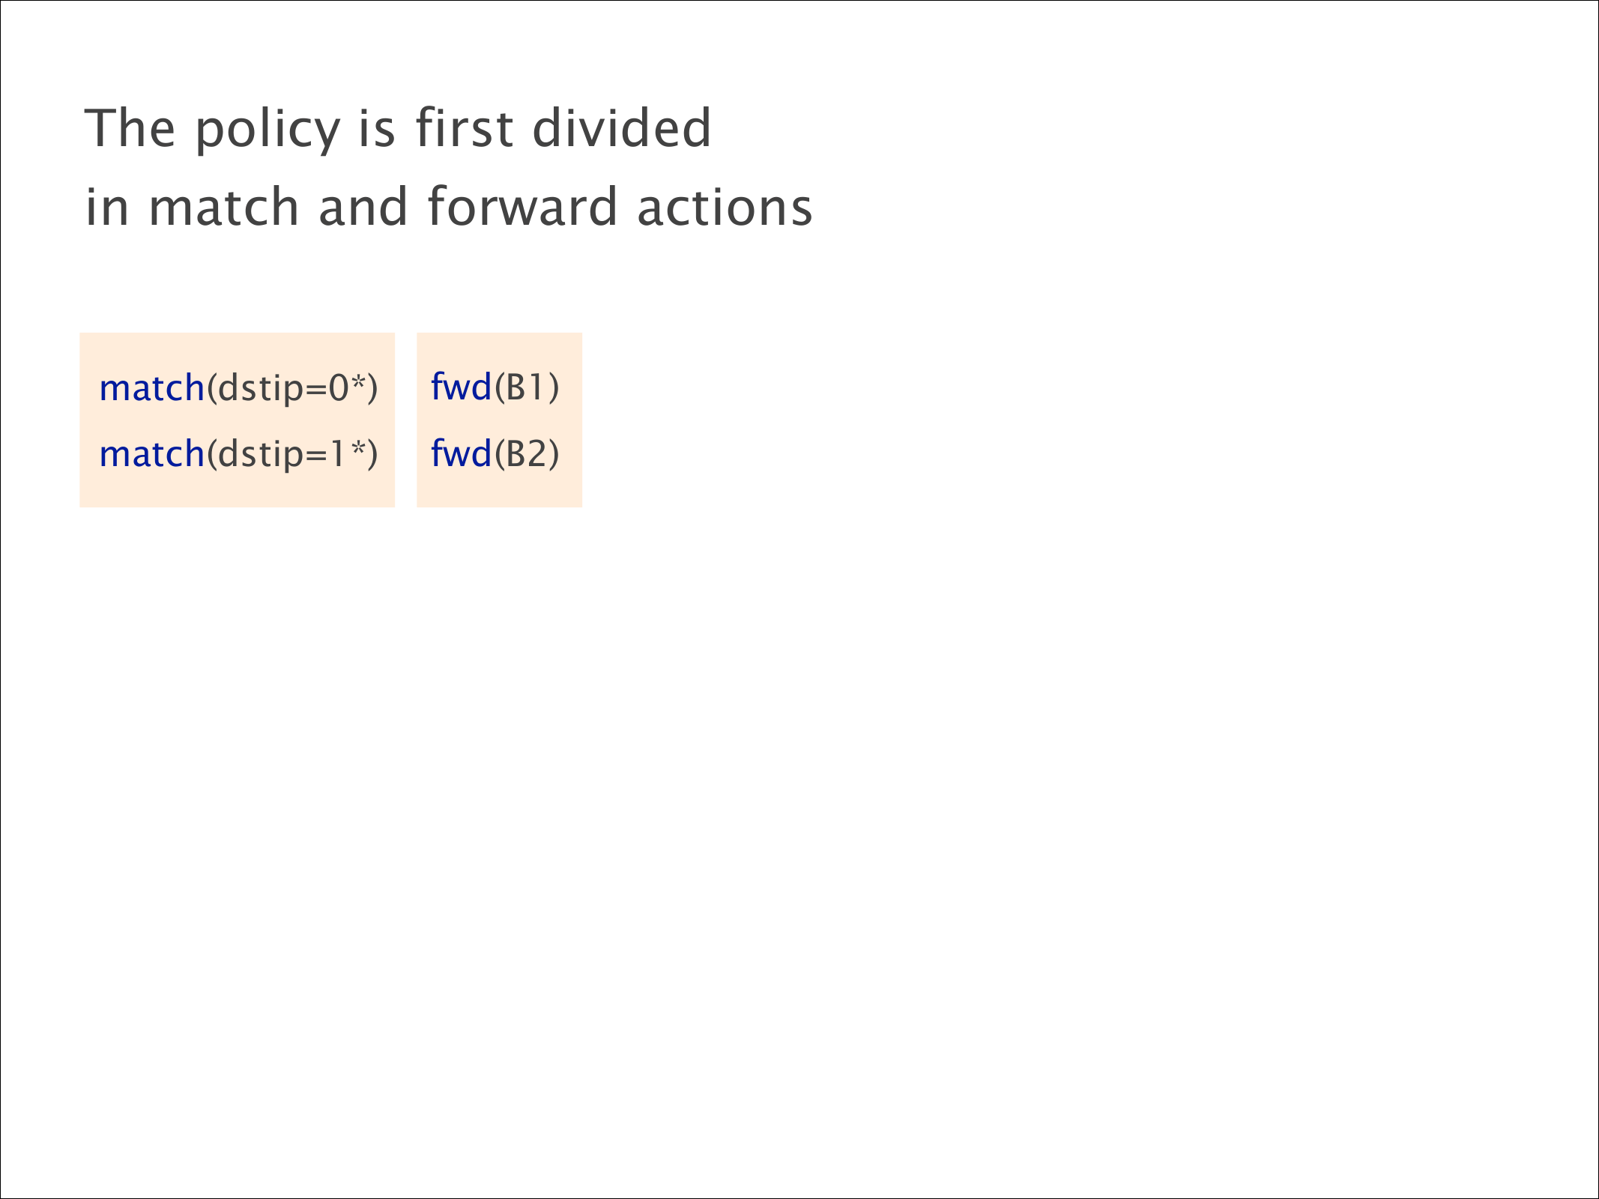Click the "B1" forward target

point(527,388)
